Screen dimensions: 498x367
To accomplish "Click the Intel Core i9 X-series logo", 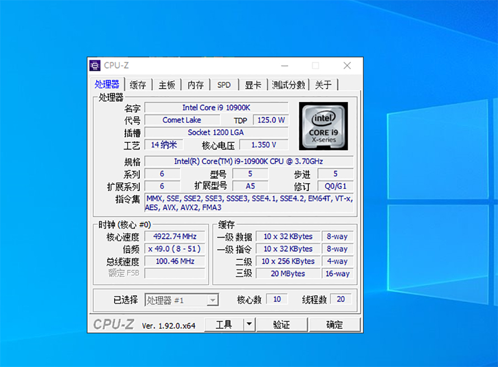I will (323, 126).
